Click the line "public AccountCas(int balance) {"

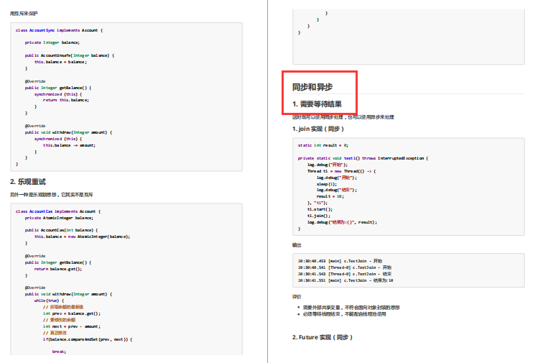(x=61, y=230)
